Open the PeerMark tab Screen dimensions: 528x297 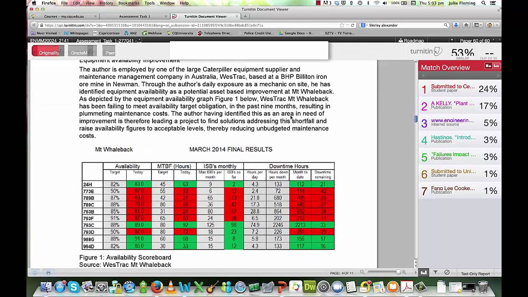pos(110,51)
